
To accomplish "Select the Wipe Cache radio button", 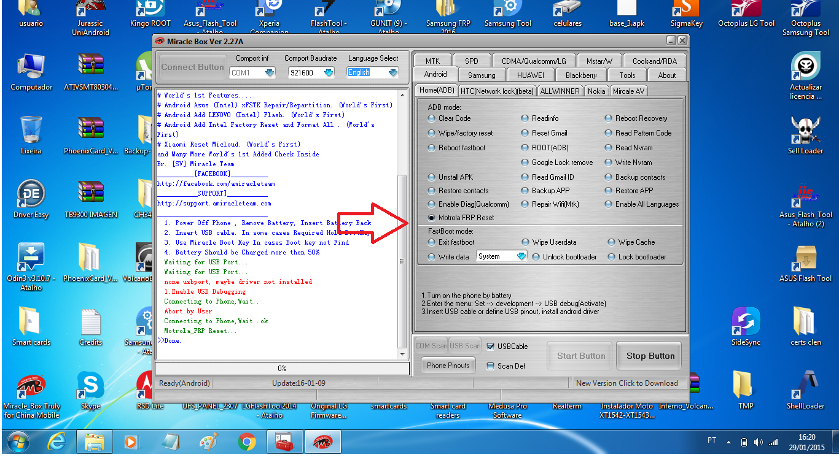I will pyautogui.click(x=631, y=242).
